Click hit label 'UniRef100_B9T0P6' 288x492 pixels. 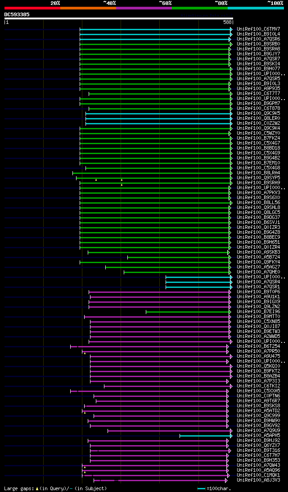258,292
